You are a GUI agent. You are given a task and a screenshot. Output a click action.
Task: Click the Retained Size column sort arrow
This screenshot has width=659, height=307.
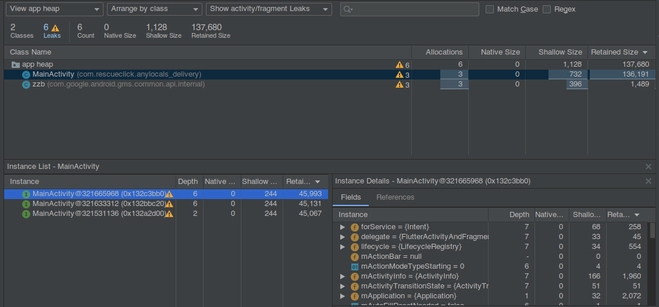pyautogui.click(x=645, y=52)
